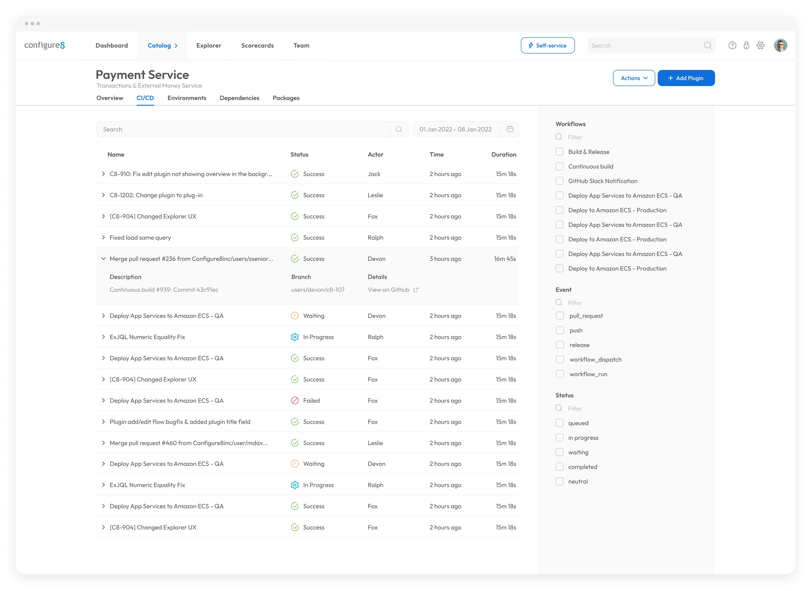Viewport: 811px width, 591px height.
Task: Click the configure8 logo
Action: pyautogui.click(x=45, y=45)
